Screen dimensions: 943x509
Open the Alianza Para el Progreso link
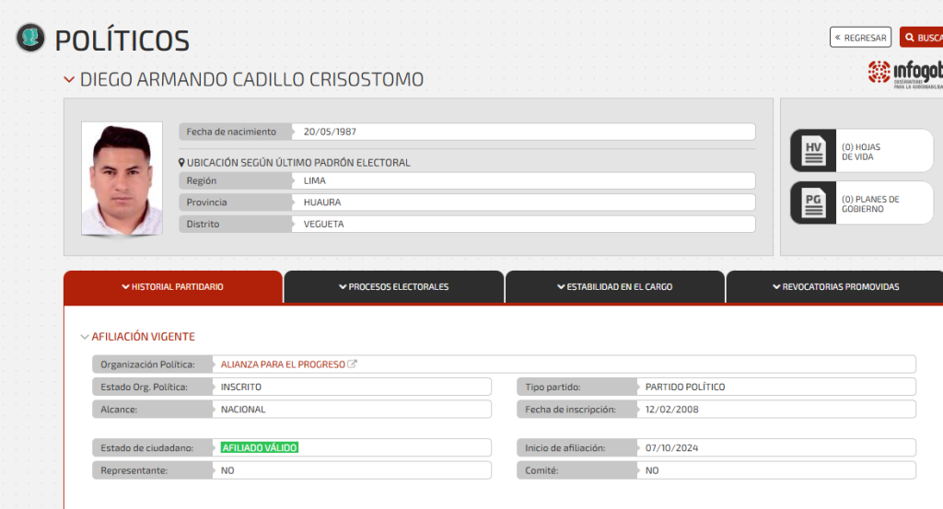click(282, 364)
